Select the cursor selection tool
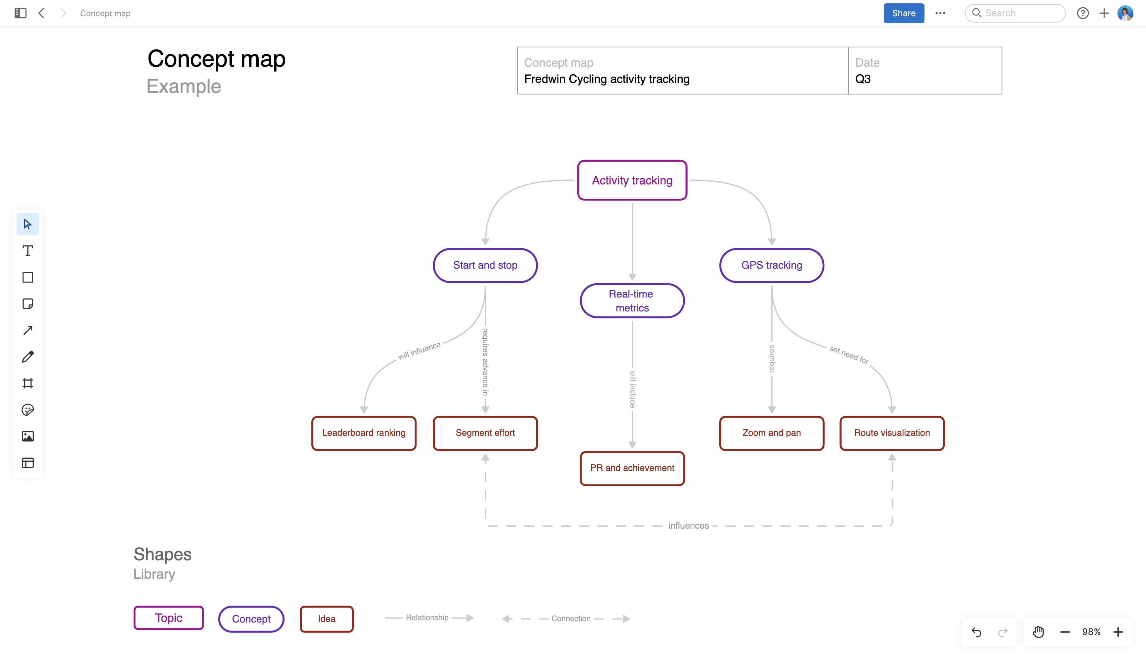This screenshot has width=1146, height=660. click(28, 224)
